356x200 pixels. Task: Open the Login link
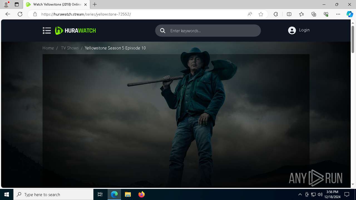304,30
